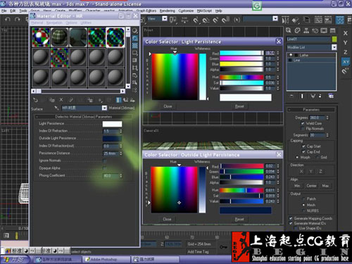Pick material from object eyedropper icon

click(x=56, y=108)
